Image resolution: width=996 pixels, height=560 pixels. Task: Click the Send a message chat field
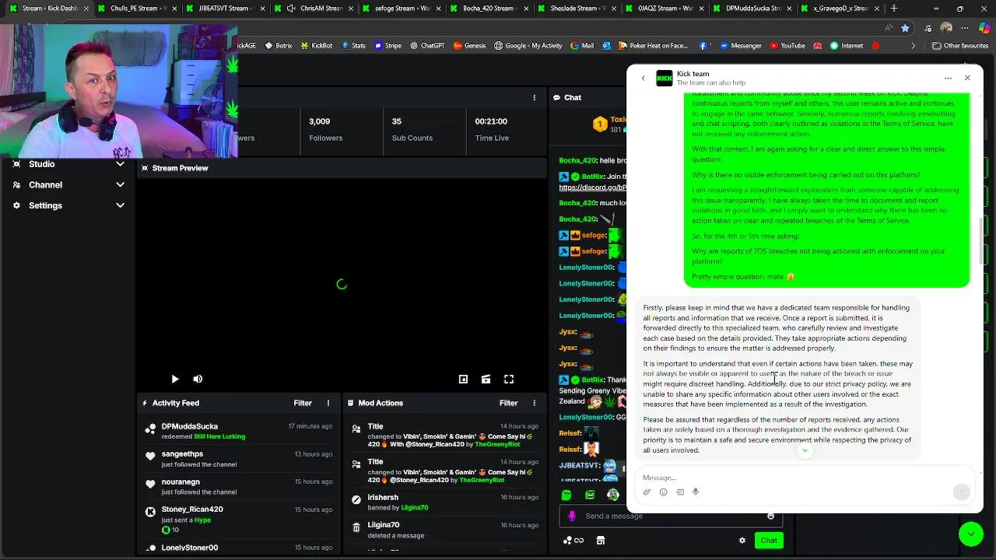[x=669, y=516]
